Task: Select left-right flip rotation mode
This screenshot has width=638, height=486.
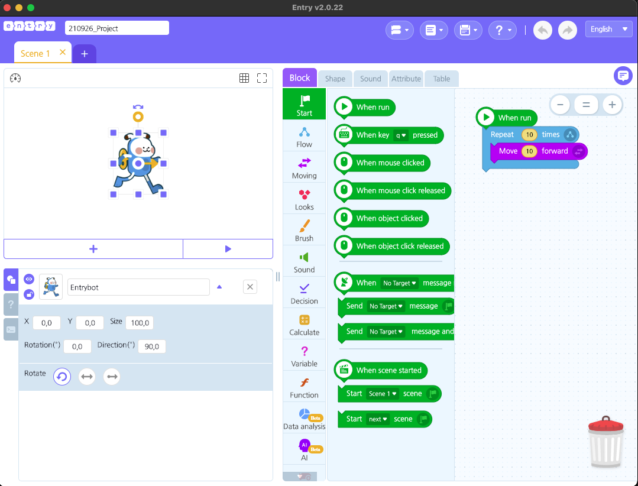Action: [x=87, y=377]
